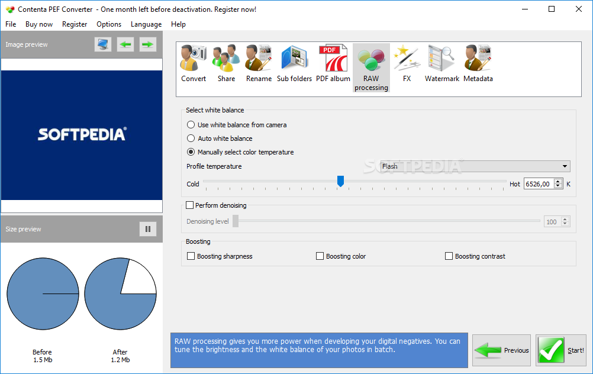This screenshot has width=593, height=374.
Task: Click the 'Hot' slider end label
Action: [515, 184]
